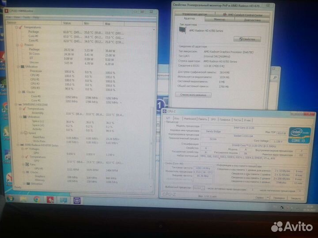Click the thermometer icon beside SAMSUNG Temperatures

pyautogui.click(x=24, y=109)
